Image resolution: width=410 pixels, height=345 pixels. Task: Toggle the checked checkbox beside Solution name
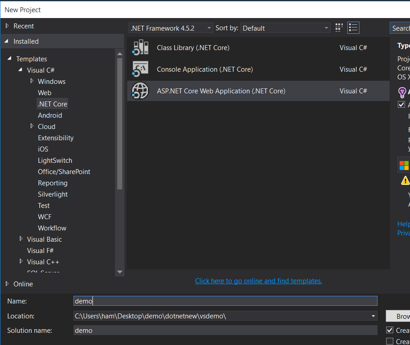click(x=390, y=330)
